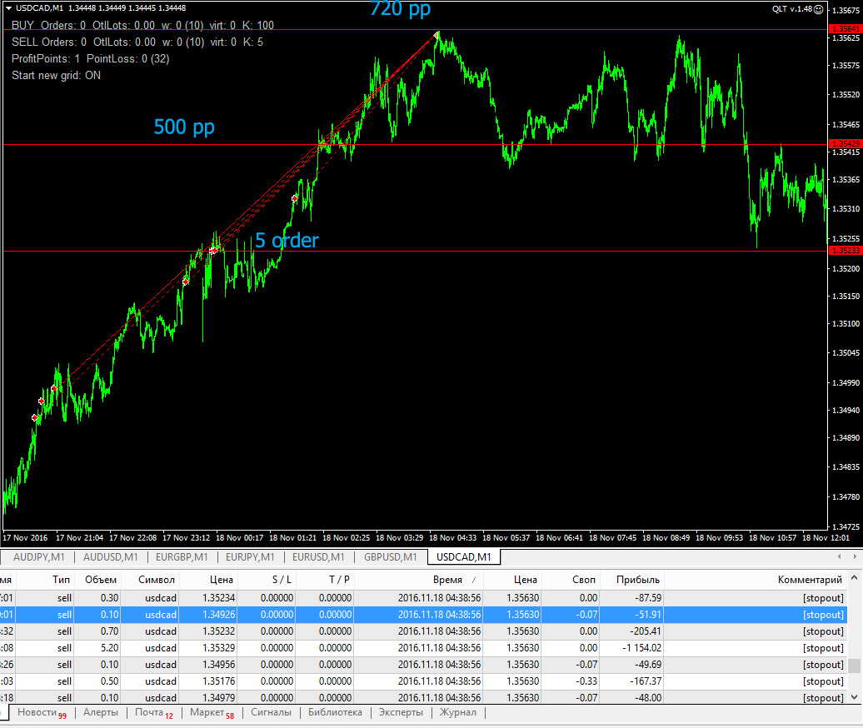This screenshot has width=863, height=728.
Task: Sort by the T / P column header
Action: point(326,580)
